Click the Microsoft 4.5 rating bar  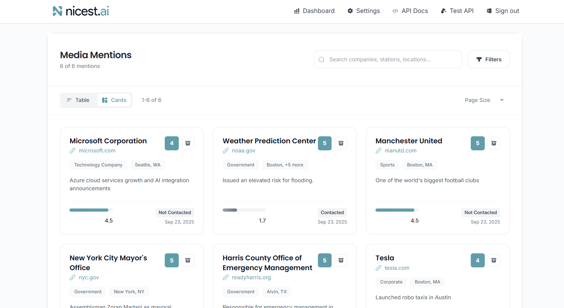pyautogui.click(x=91, y=210)
